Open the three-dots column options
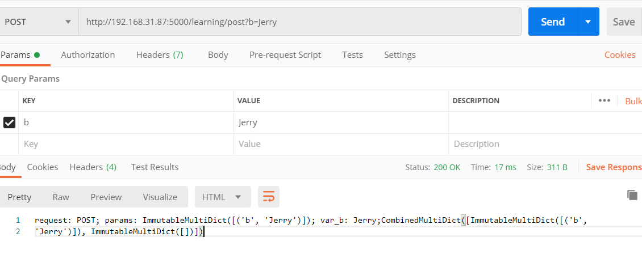 (605, 100)
